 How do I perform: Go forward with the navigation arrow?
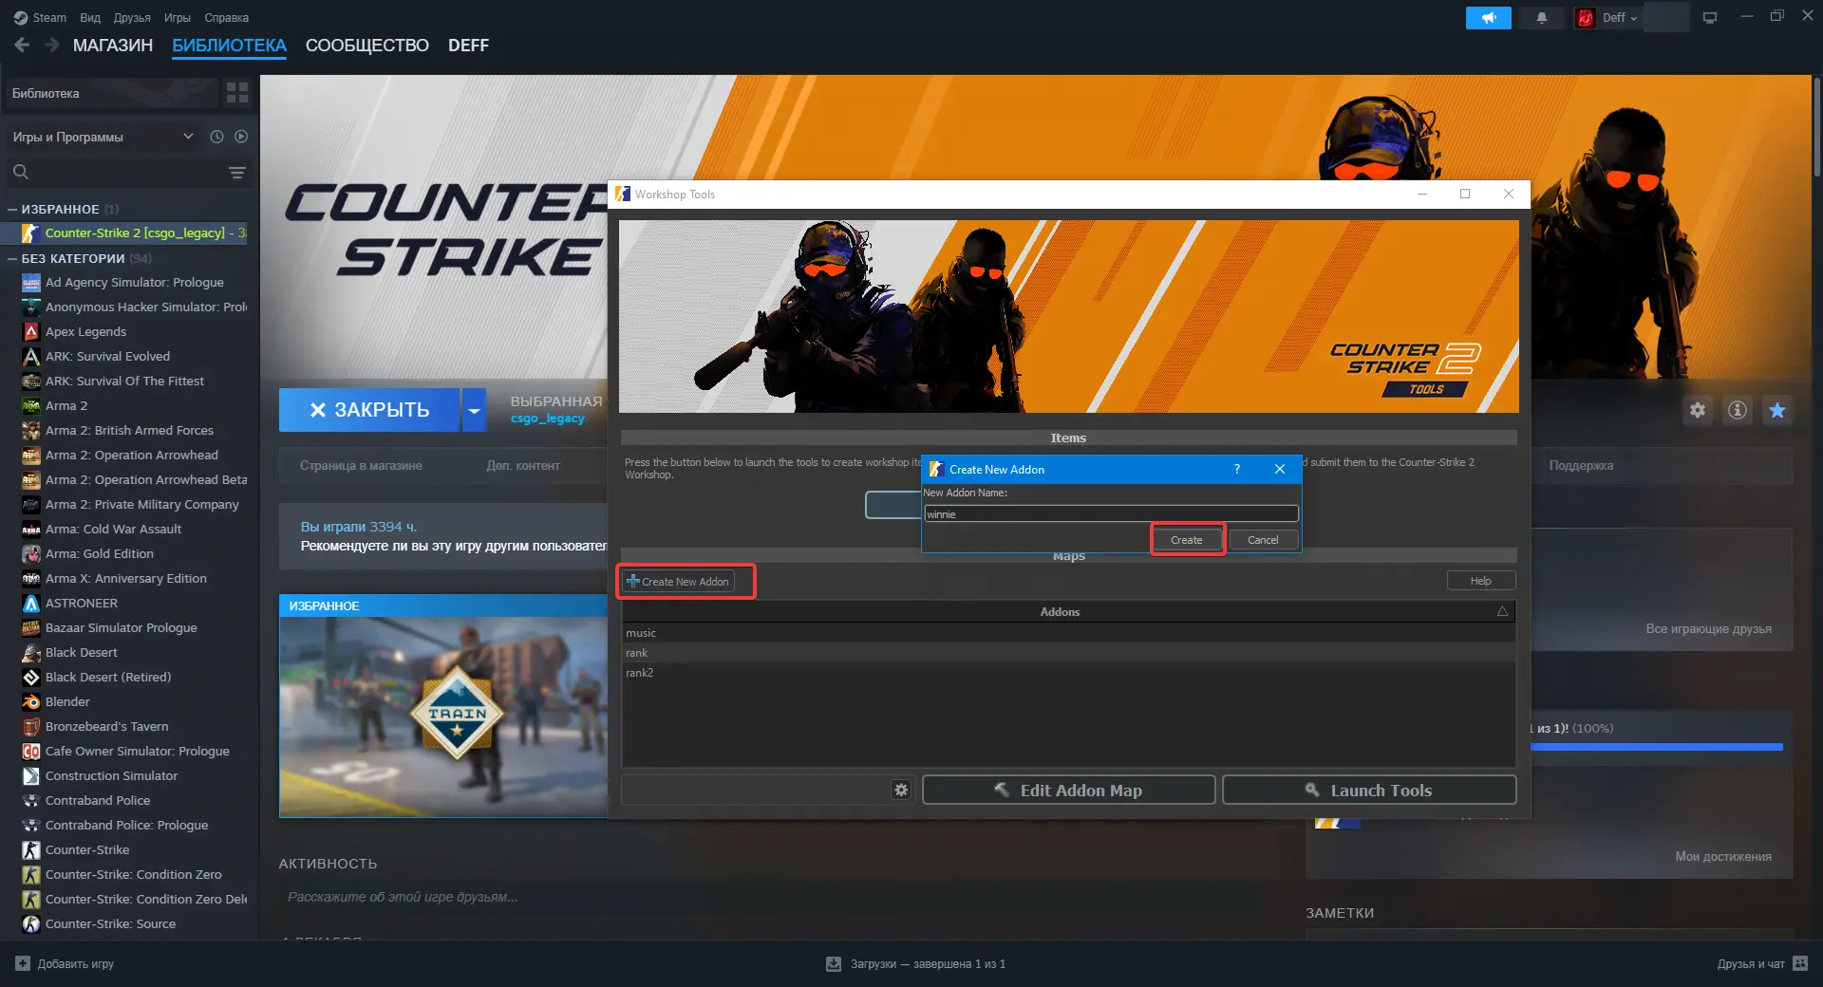(x=52, y=45)
